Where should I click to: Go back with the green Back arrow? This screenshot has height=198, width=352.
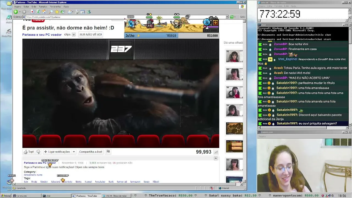click(x=16, y=12)
